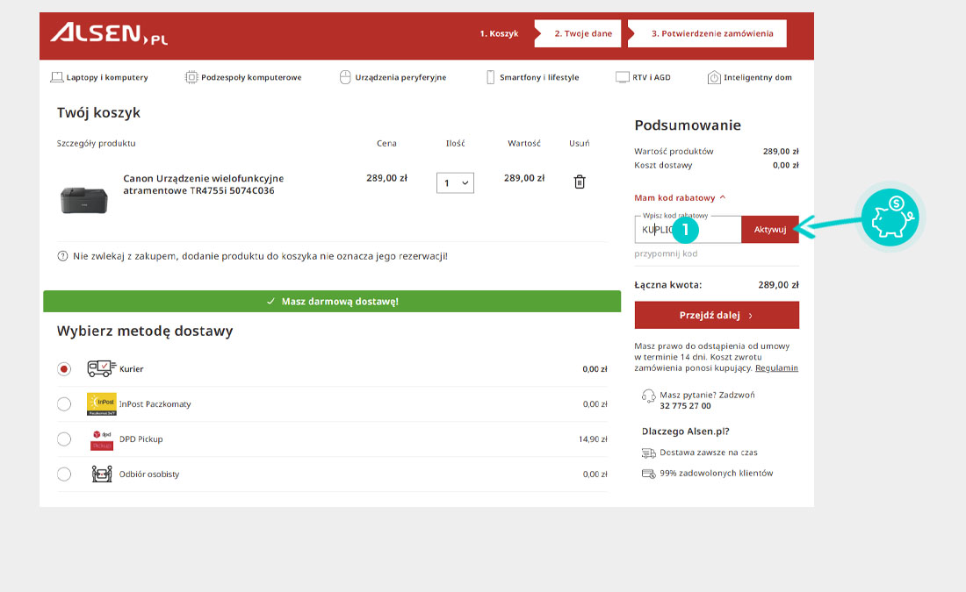Select the Odbiór osobisty delivery option
The height and width of the screenshot is (592, 966).
point(64,474)
